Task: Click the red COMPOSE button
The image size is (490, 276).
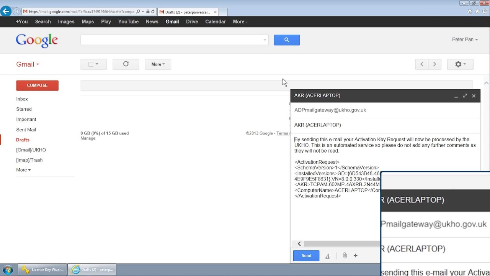Action: point(37,85)
